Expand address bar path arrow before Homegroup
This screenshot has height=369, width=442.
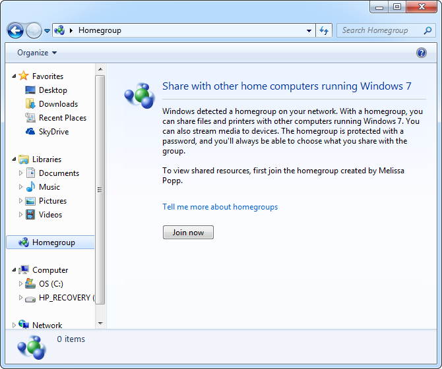71,30
